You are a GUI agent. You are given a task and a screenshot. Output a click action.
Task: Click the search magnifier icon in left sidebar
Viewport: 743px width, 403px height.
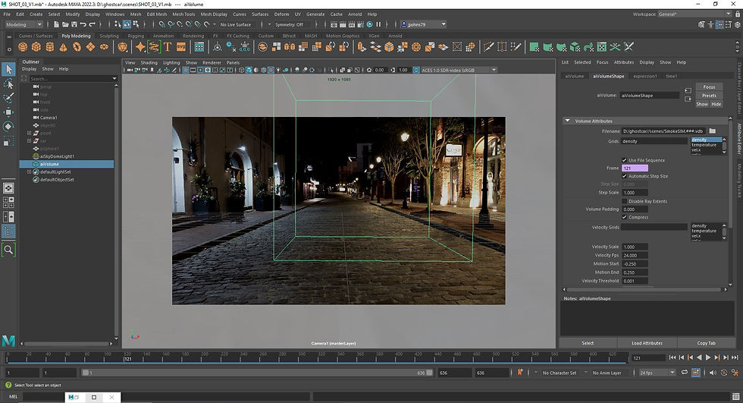pyautogui.click(x=8, y=249)
